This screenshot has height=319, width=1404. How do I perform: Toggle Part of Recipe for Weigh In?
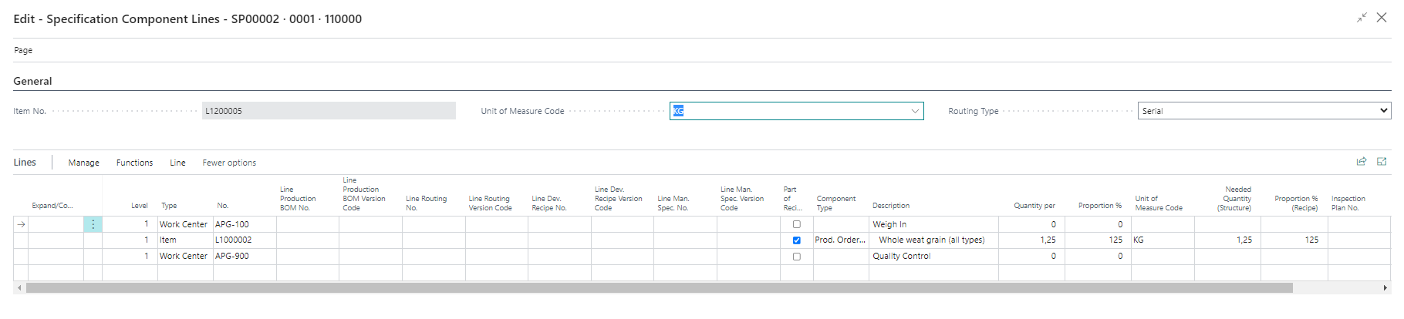coord(797,224)
